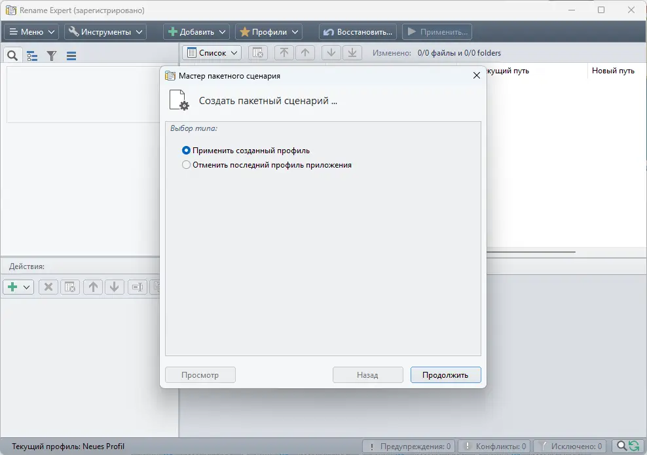Move item up arrow in file list toolbar
Viewport: 647px width, 455px height.
305,53
